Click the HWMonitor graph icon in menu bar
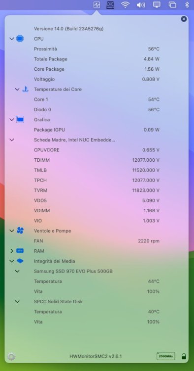Image resolution: width=194 pixels, height=371 pixels. (x=97, y=5)
